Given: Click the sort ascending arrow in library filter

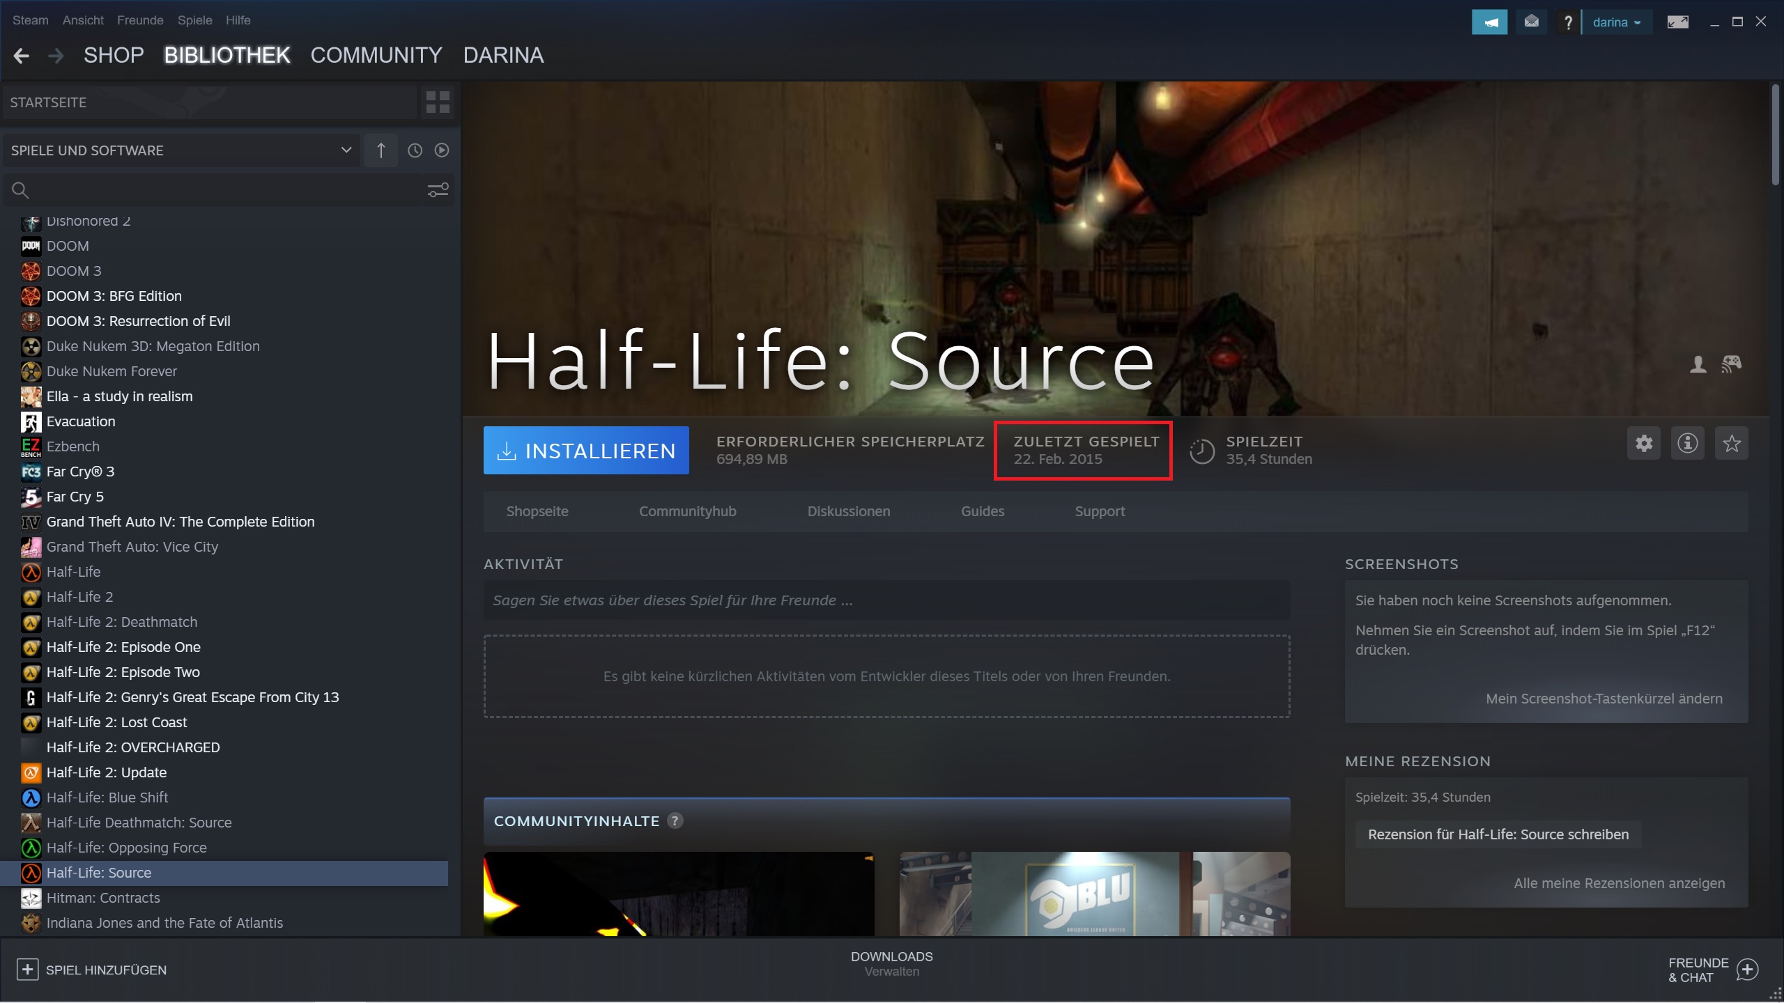Looking at the screenshot, I should (x=380, y=150).
